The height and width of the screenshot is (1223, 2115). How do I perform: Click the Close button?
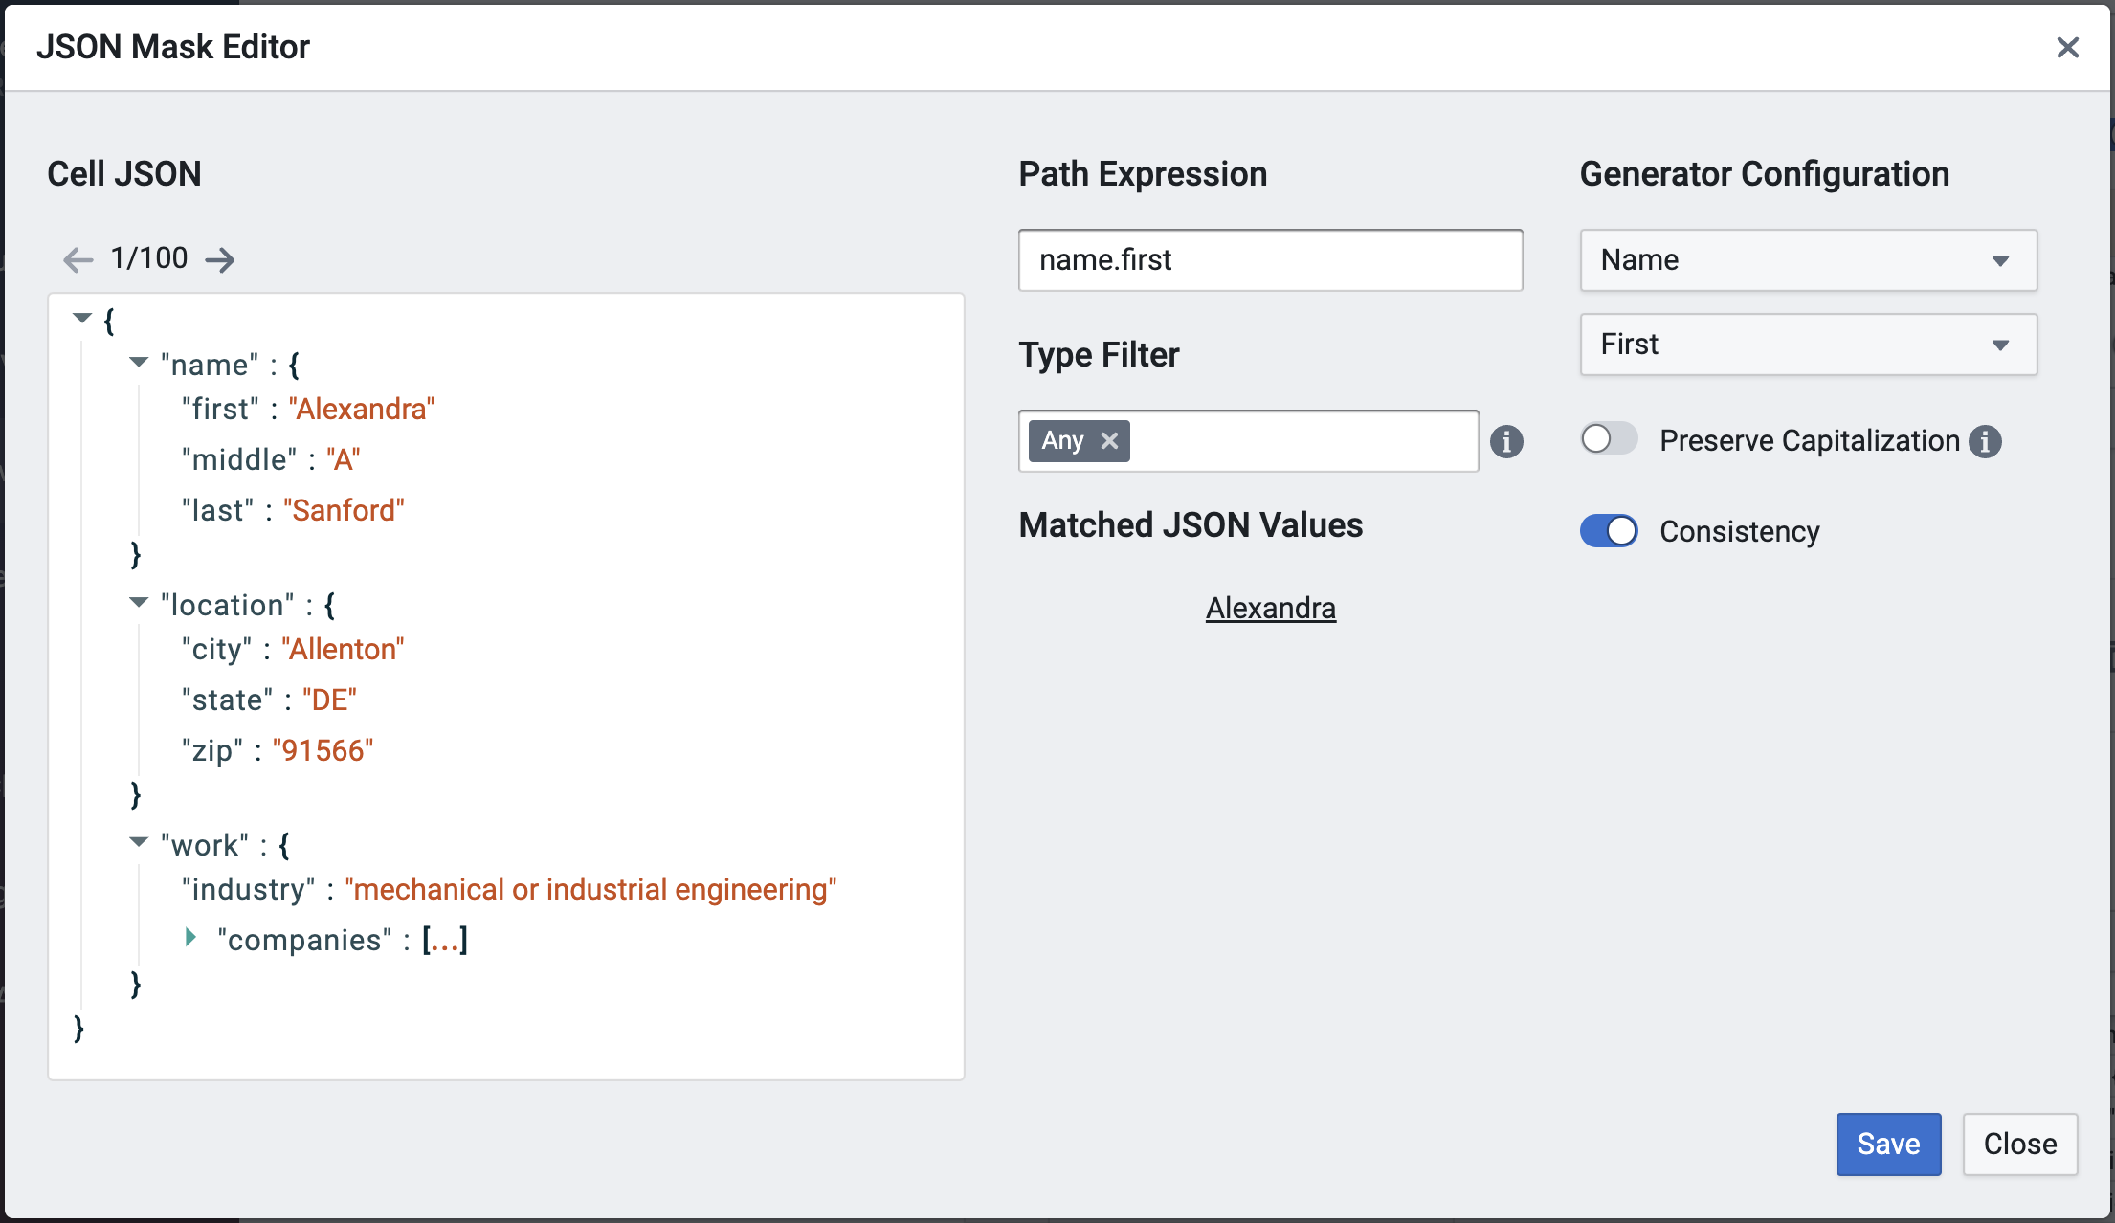tap(2019, 1144)
